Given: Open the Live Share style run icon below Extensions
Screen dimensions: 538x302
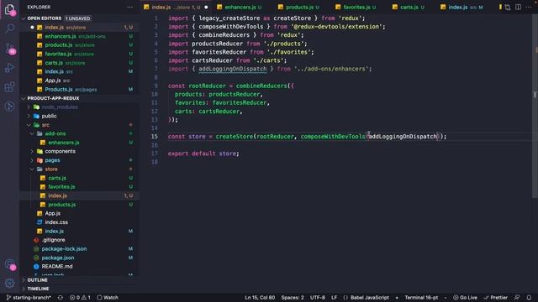Looking at the screenshot, I should (9, 107).
